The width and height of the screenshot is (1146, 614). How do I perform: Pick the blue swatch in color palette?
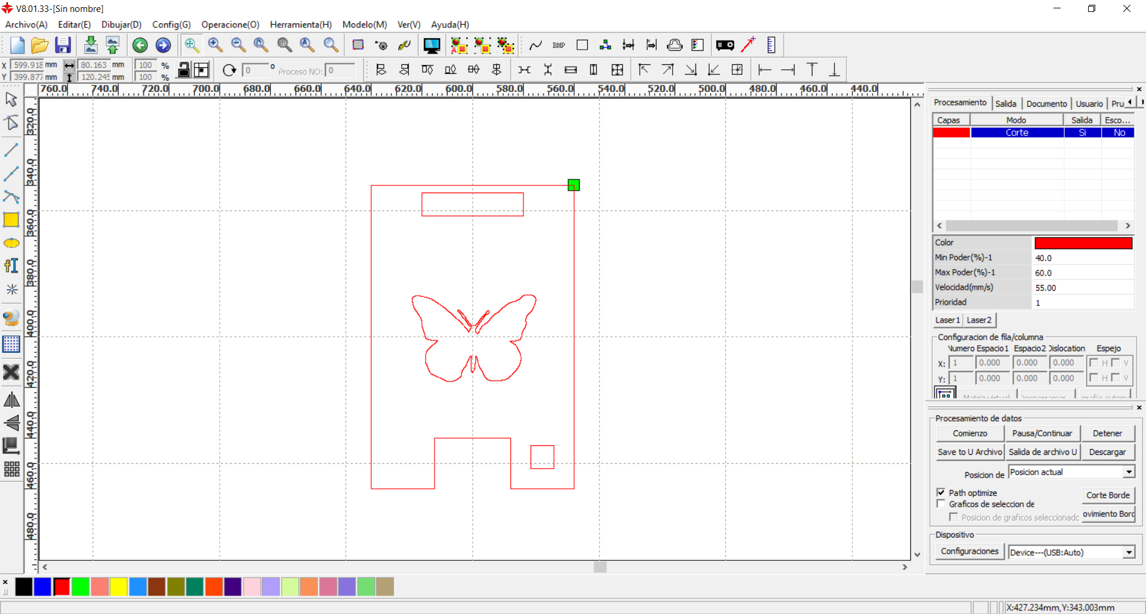(42, 587)
